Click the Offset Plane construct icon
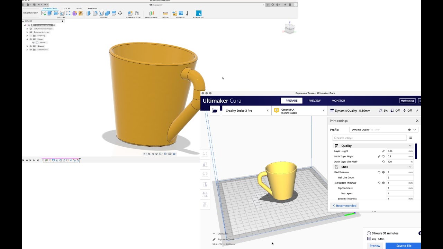The width and height of the screenshot is (443, 249). pos(152,13)
